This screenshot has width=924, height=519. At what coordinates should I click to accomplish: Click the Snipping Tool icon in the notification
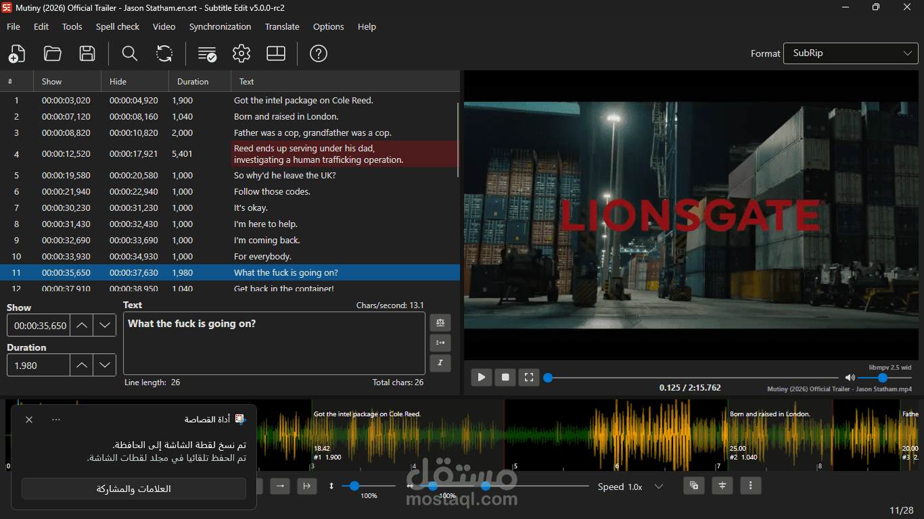click(240, 420)
